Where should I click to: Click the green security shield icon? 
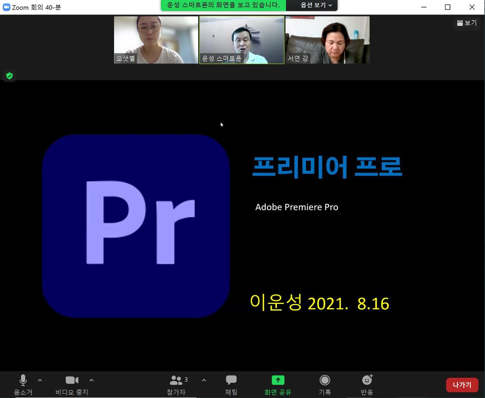(9, 75)
